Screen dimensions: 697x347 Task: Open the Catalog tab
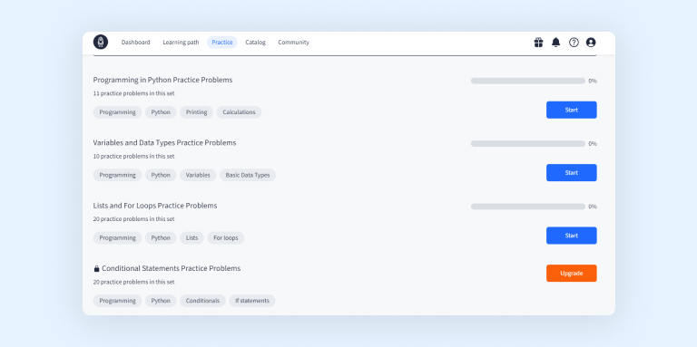click(x=256, y=43)
